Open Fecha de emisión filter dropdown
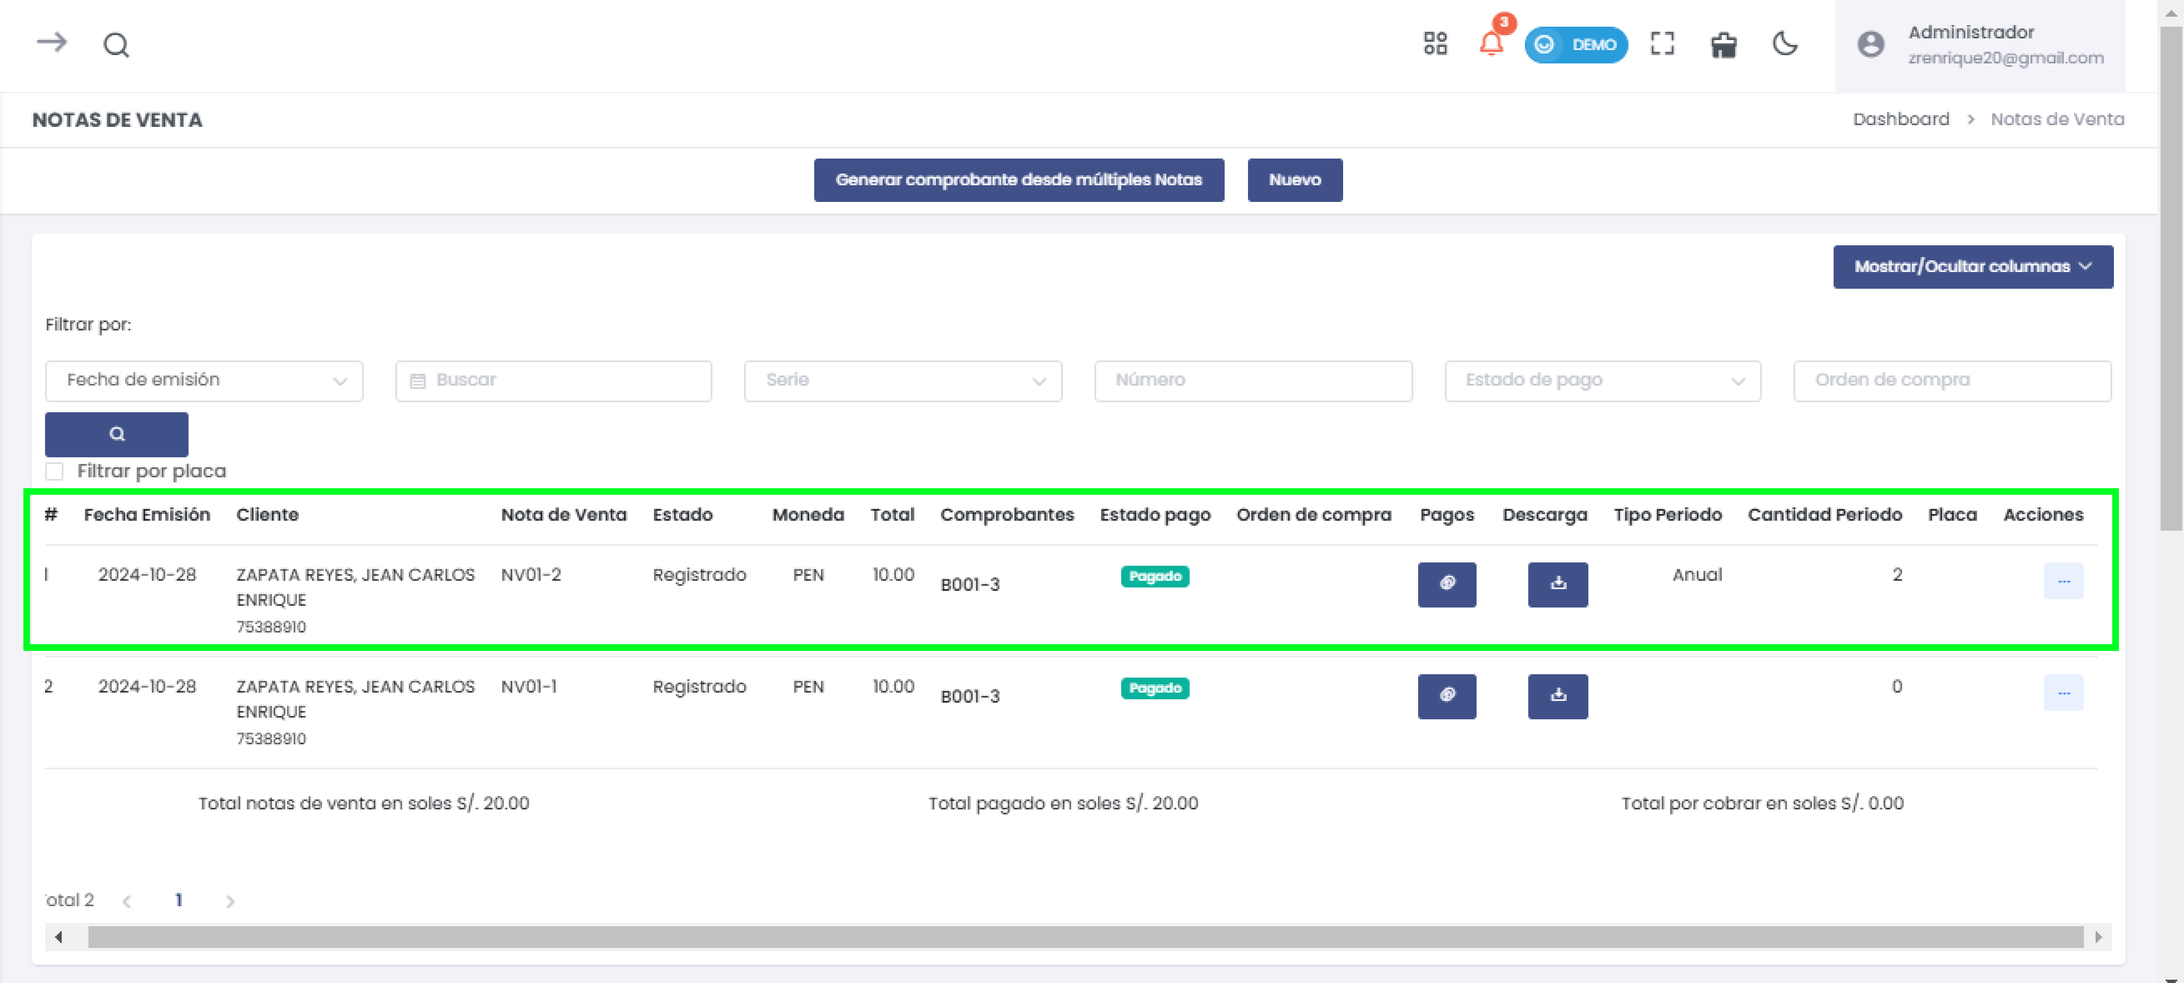The height and width of the screenshot is (983, 2184). [204, 380]
